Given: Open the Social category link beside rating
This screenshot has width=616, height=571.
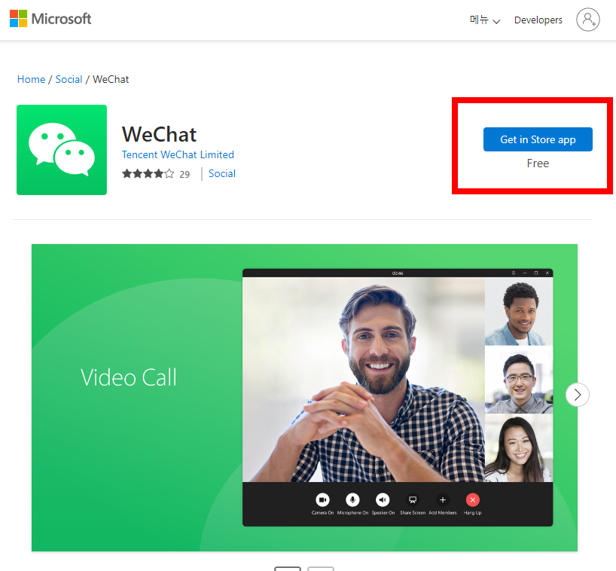Looking at the screenshot, I should click(222, 174).
